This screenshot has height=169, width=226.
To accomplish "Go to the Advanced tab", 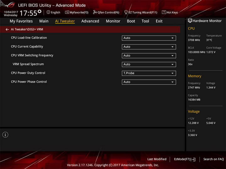I will coord(90,21).
